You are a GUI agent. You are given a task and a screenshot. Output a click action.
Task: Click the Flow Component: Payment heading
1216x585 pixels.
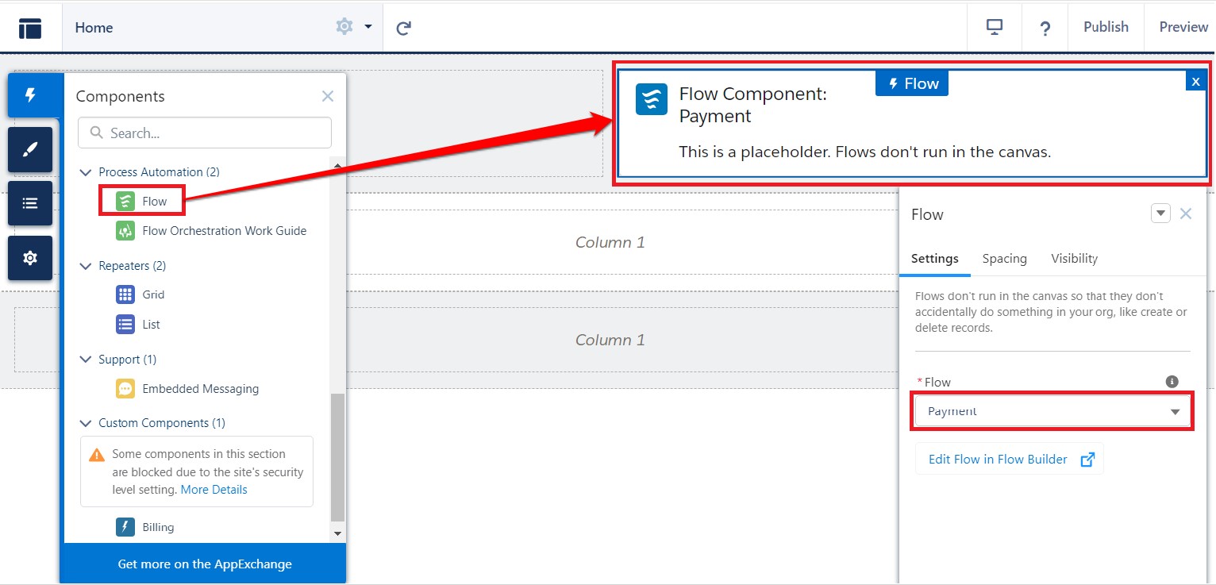point(753,105)
